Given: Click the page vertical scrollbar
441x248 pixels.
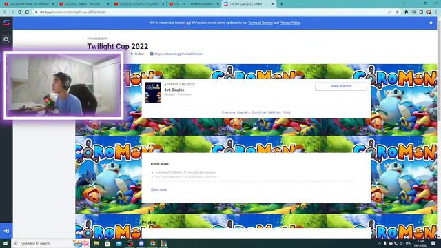Looking at the screenshot, I should click(439, 127).
